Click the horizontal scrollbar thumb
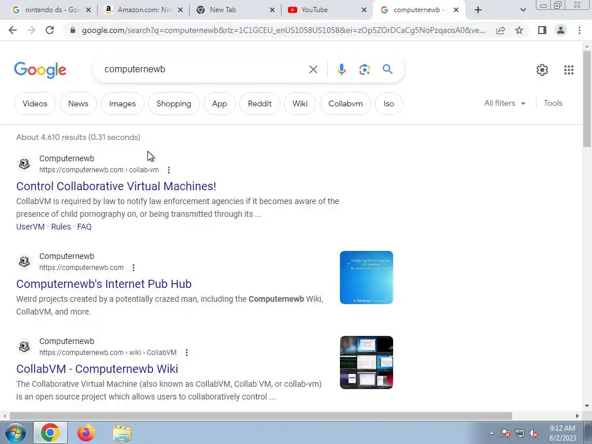Screen dimensions: 592x444 pyautogui.click(x=261, y=416)
